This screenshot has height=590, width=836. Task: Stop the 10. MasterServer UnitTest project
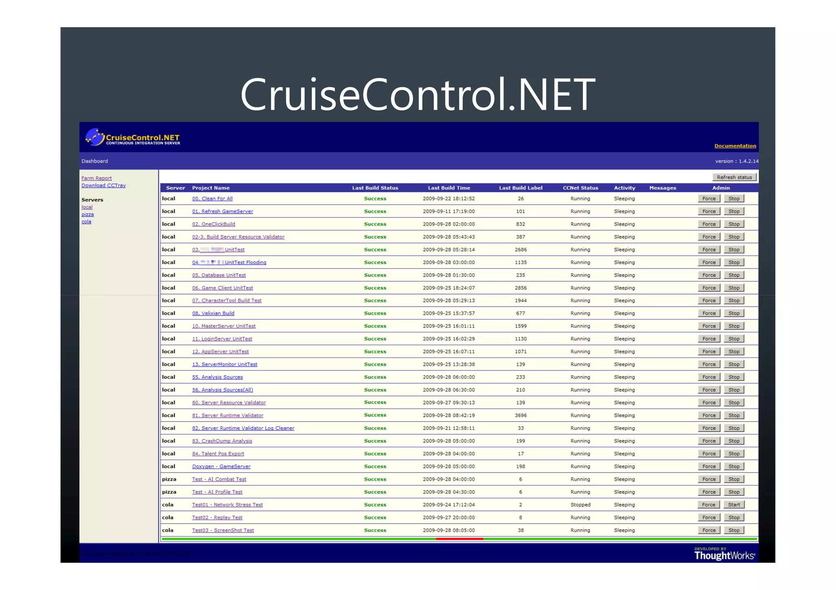click(734, 326)
